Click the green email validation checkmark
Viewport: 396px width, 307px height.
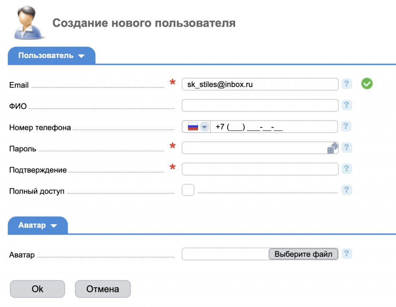(x=367, y=84)
